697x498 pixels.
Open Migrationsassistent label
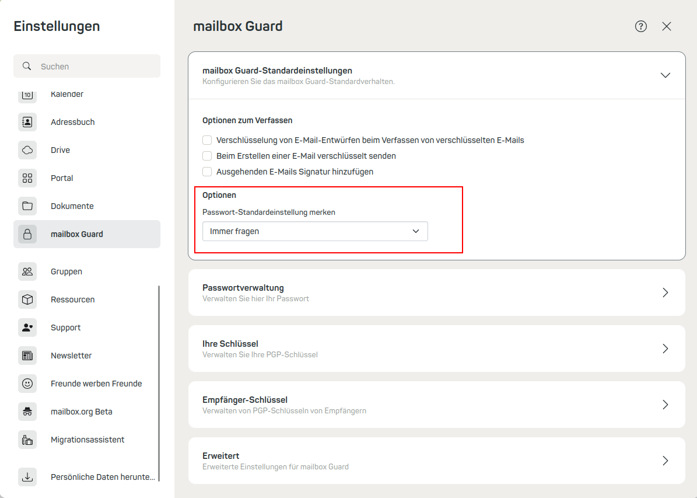(x=87, y=440)
